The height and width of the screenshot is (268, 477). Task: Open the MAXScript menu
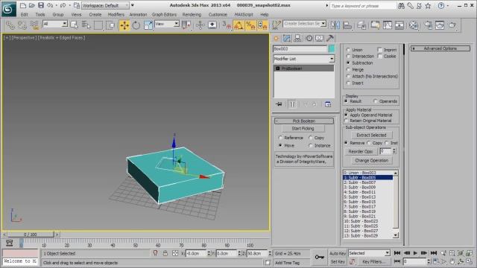tap(244, 15)
